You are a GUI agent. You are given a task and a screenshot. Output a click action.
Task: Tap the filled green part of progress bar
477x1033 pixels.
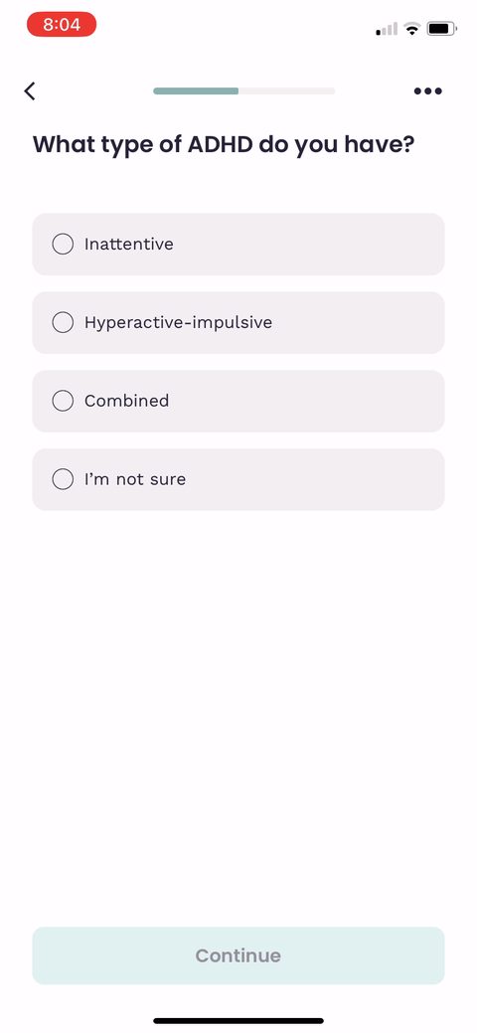pyautogui.click(x=196, y=90)
